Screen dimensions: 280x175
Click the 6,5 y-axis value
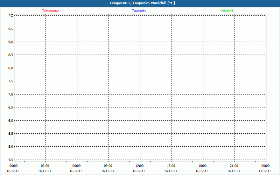click(11, 107)
